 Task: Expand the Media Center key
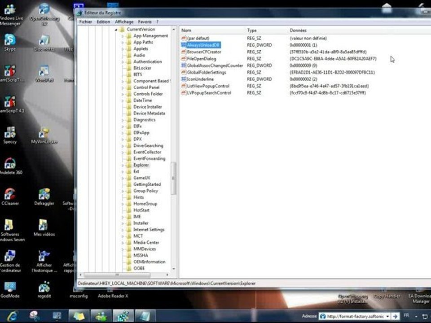(x=123, y=243)
